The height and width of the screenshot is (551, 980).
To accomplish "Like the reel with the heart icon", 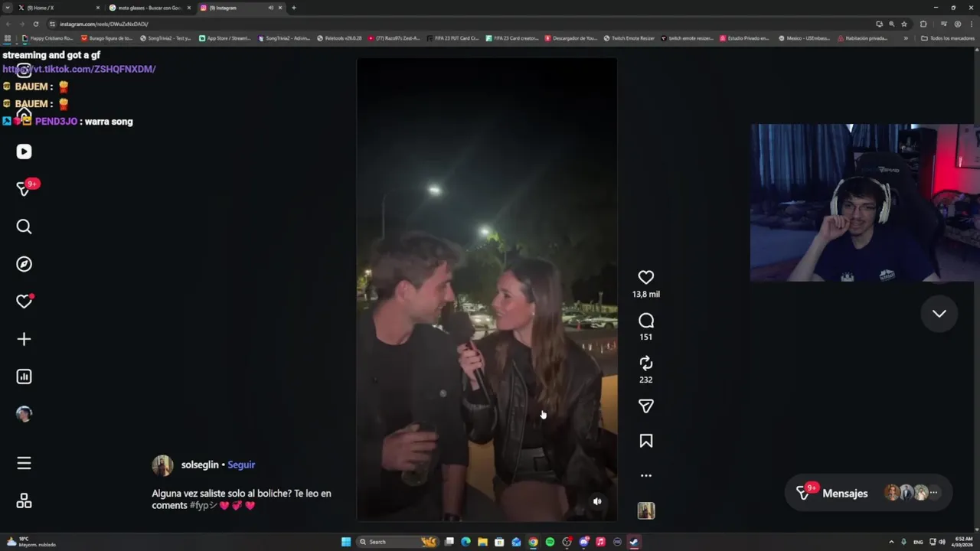I will point(646,277).
